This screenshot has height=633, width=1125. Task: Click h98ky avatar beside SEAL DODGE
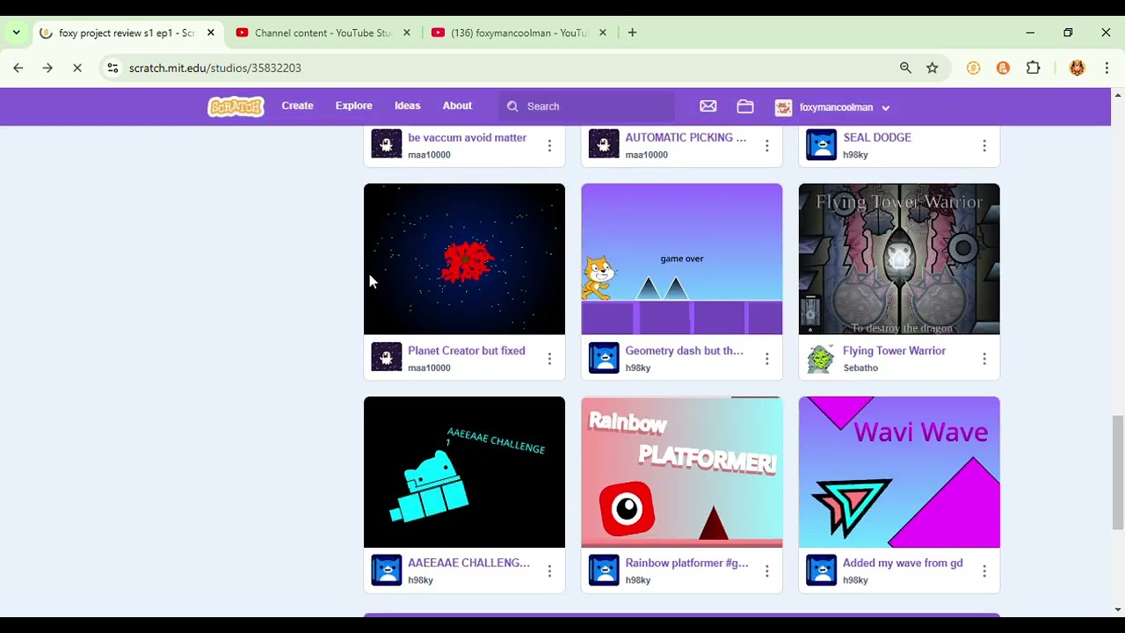pos(821,144)
